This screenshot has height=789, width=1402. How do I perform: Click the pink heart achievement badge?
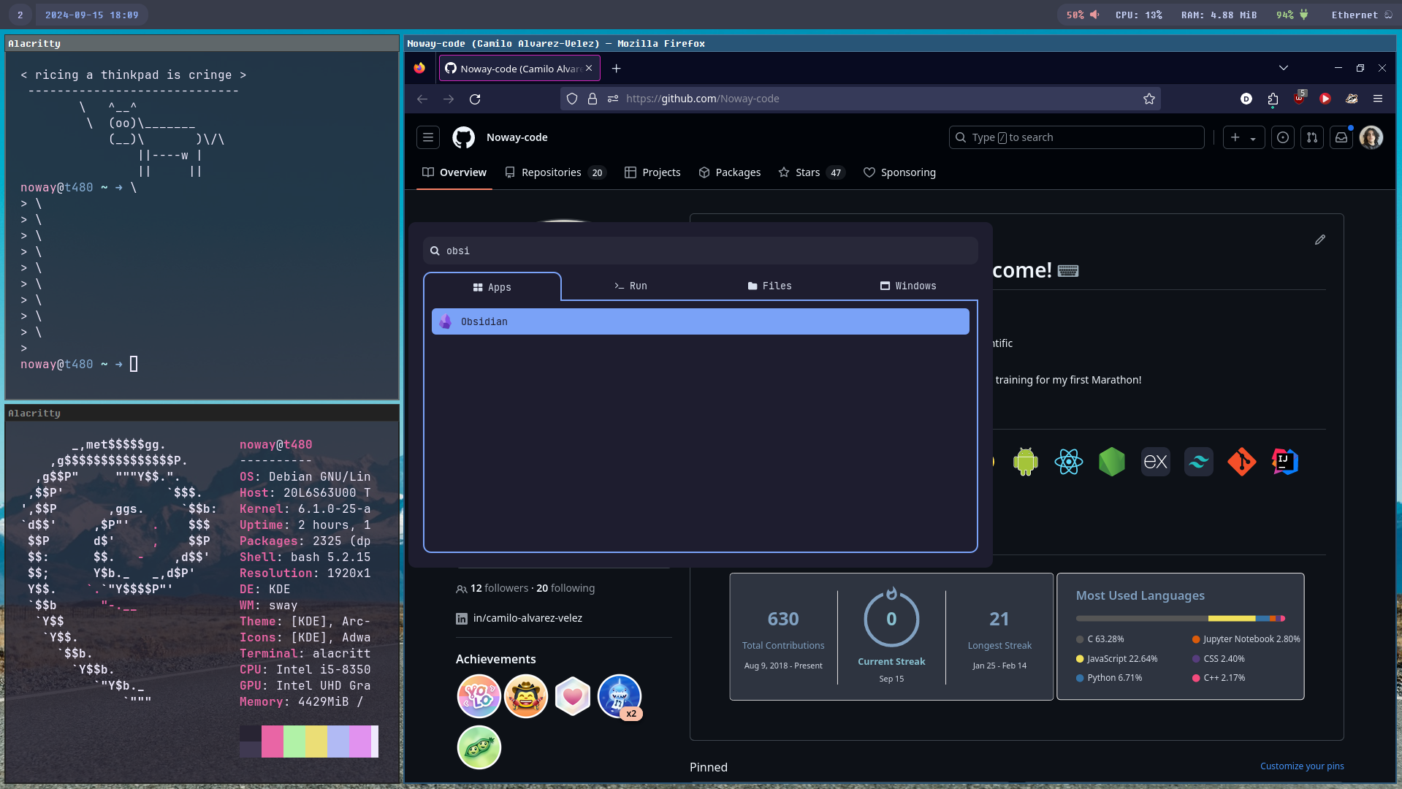click(573, 696)
